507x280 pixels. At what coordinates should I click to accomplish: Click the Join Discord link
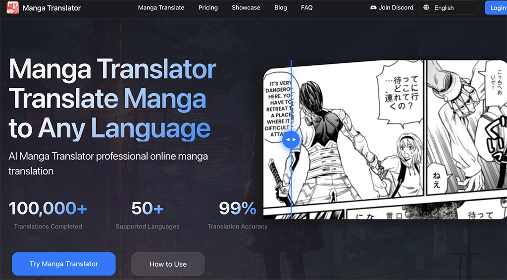[392, 7]
